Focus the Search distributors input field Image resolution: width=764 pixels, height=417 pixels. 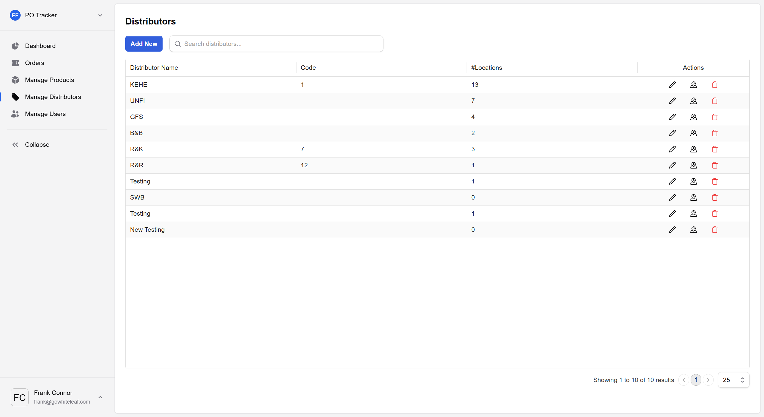point(280,44)
